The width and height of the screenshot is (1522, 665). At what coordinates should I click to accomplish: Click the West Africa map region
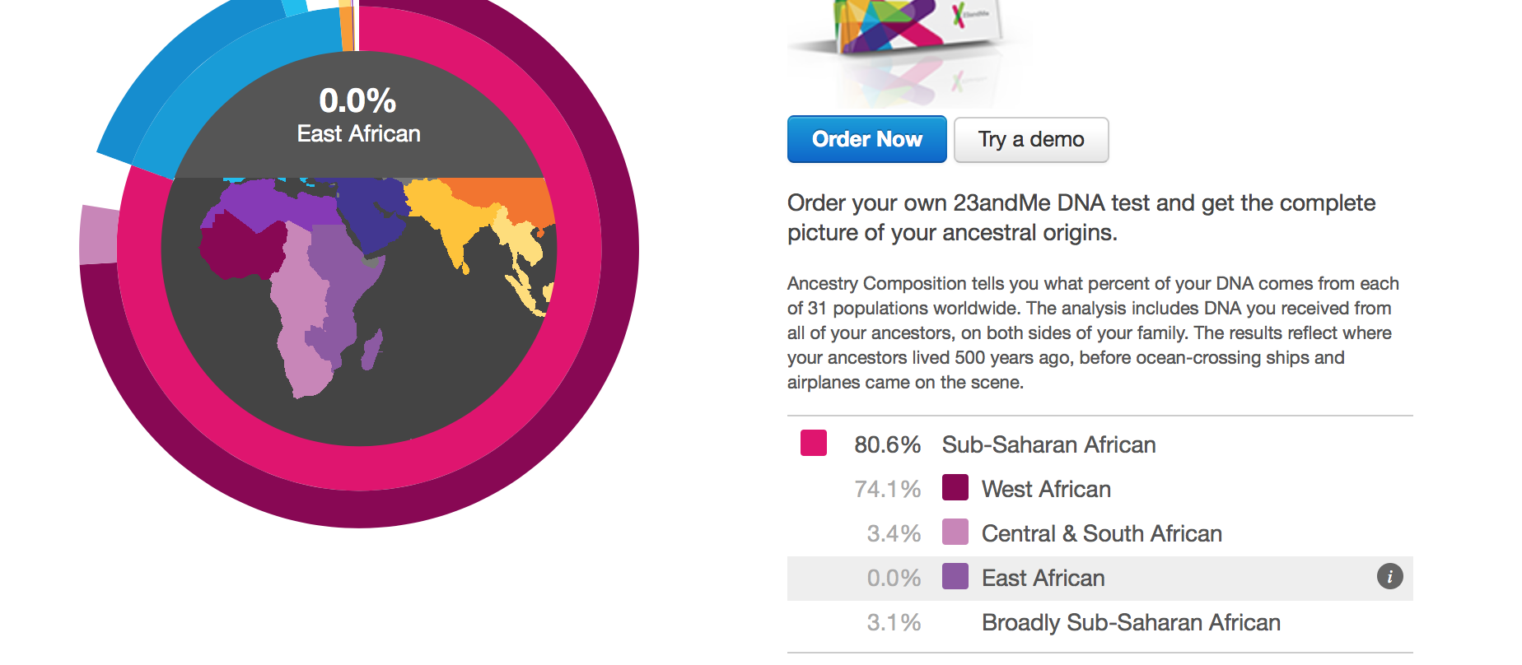(239, 249)
